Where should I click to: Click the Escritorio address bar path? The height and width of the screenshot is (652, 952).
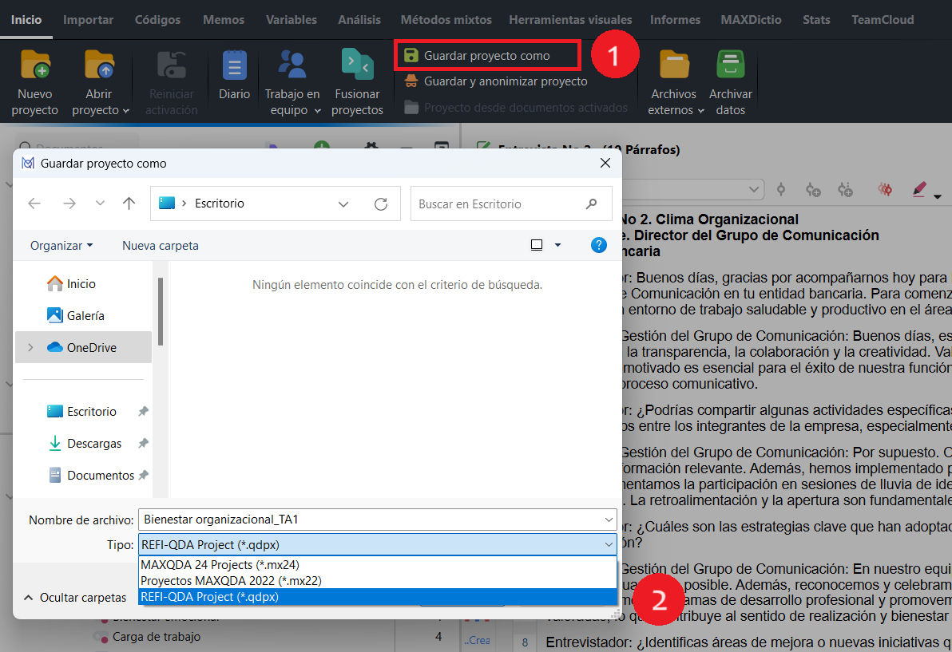[219, 204]
